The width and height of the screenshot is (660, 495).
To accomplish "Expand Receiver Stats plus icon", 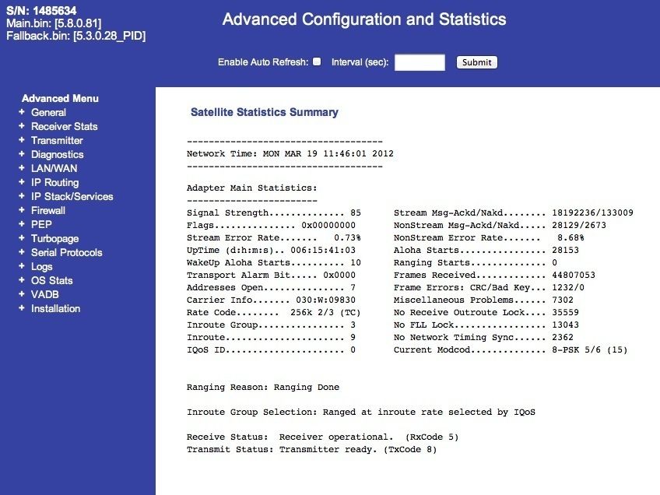I will [x=22, y=126].
